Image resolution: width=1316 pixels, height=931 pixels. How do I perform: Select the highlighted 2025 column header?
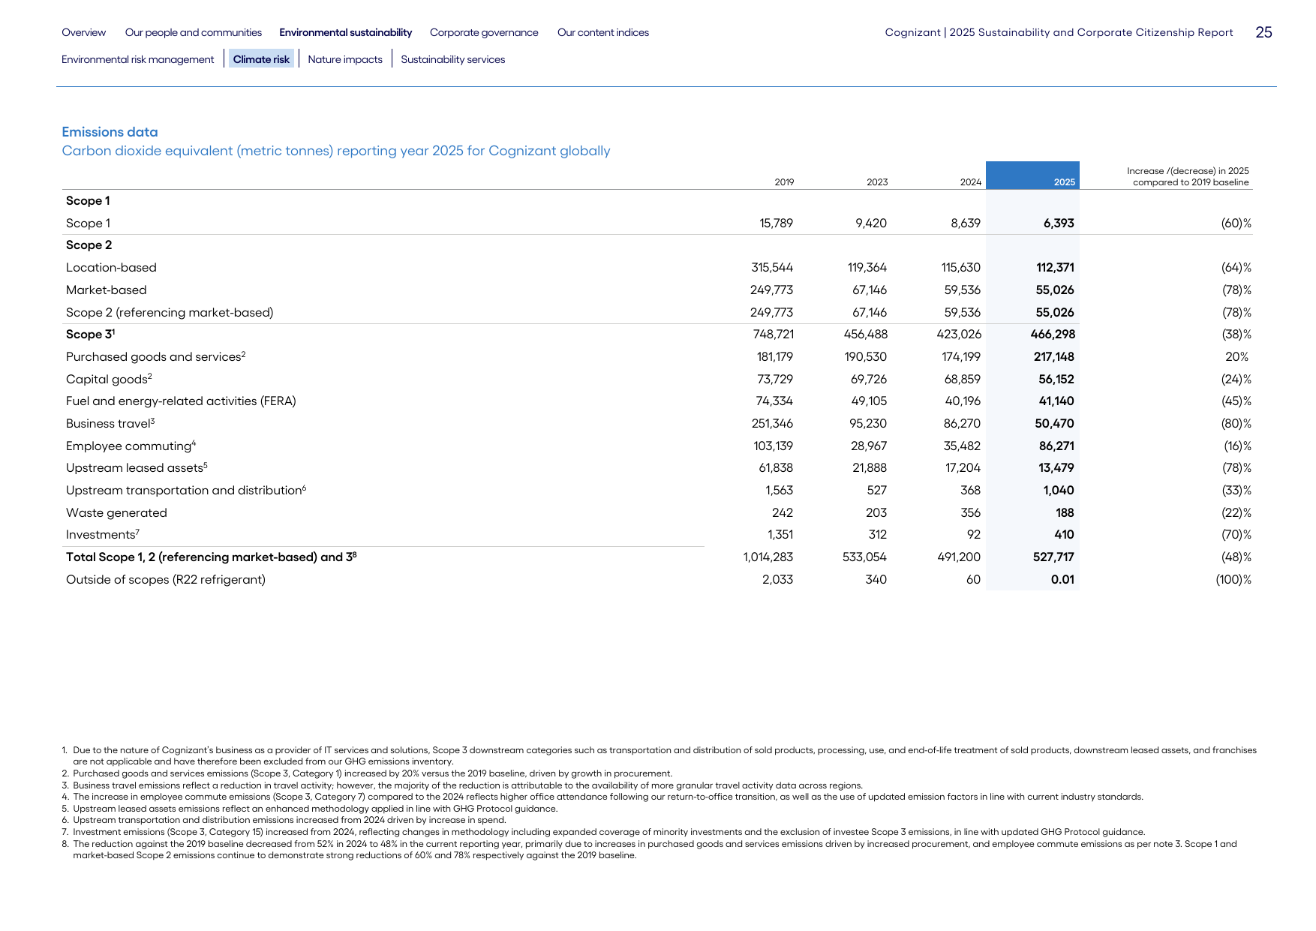pyautogui.click(x=1032, y=176)
